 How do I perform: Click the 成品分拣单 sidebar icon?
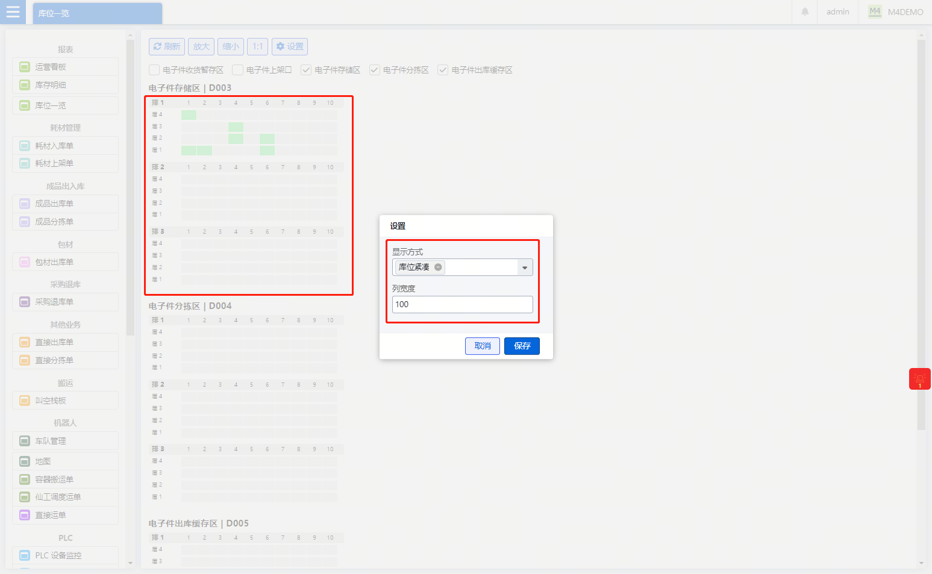[25, 222]
